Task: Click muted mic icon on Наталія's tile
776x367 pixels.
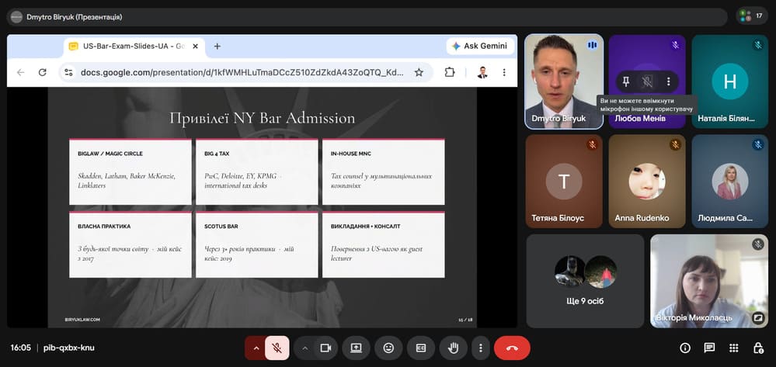Action: click(757, 45)
